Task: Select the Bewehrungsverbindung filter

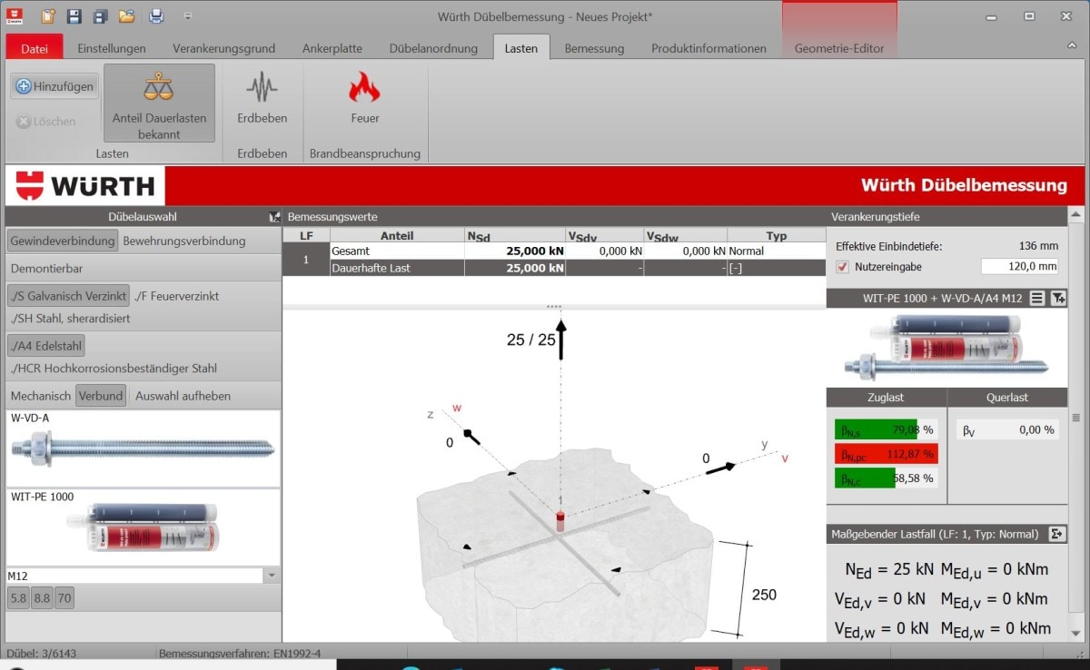Action: click(184, 241)
